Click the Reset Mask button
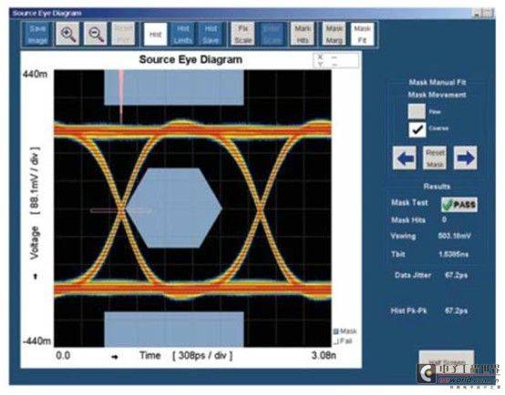505x395 pixels. [x=435, y=158]
